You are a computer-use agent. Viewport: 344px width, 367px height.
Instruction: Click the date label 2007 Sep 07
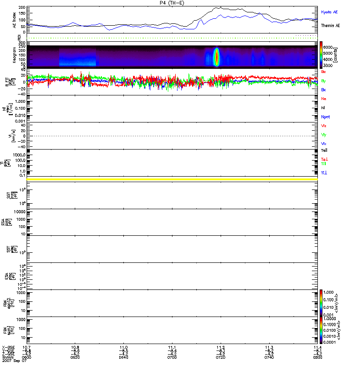(15, 361)
